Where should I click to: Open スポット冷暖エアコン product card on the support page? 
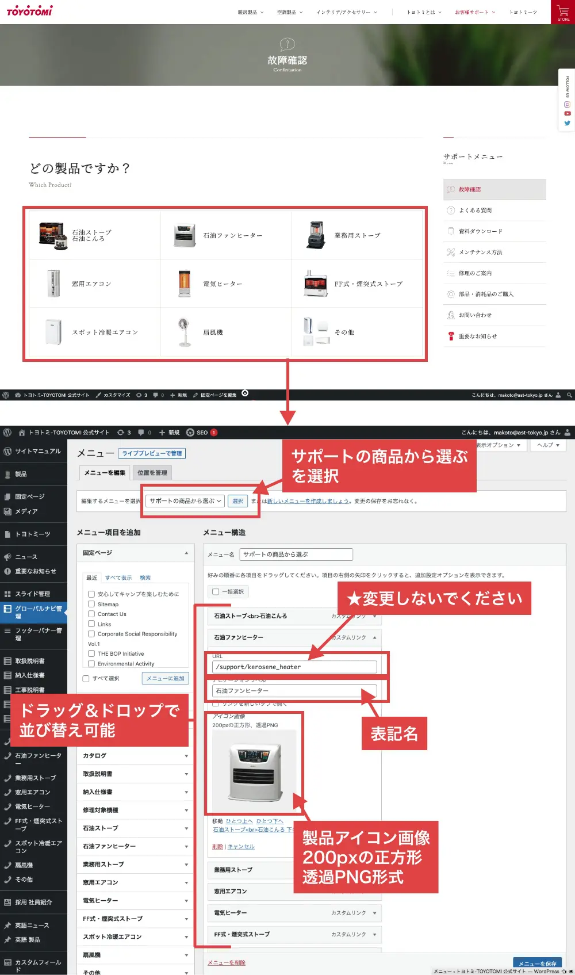(95, 332)
